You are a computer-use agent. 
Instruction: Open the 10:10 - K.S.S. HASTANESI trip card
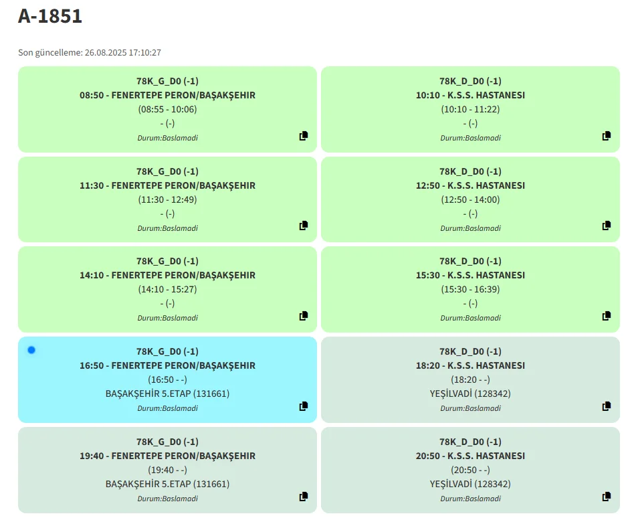coord(470,95)
